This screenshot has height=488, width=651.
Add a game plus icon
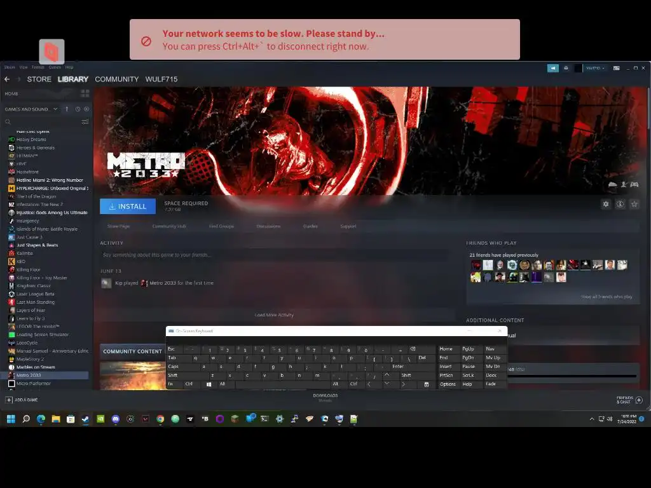[x=9, y=400]
